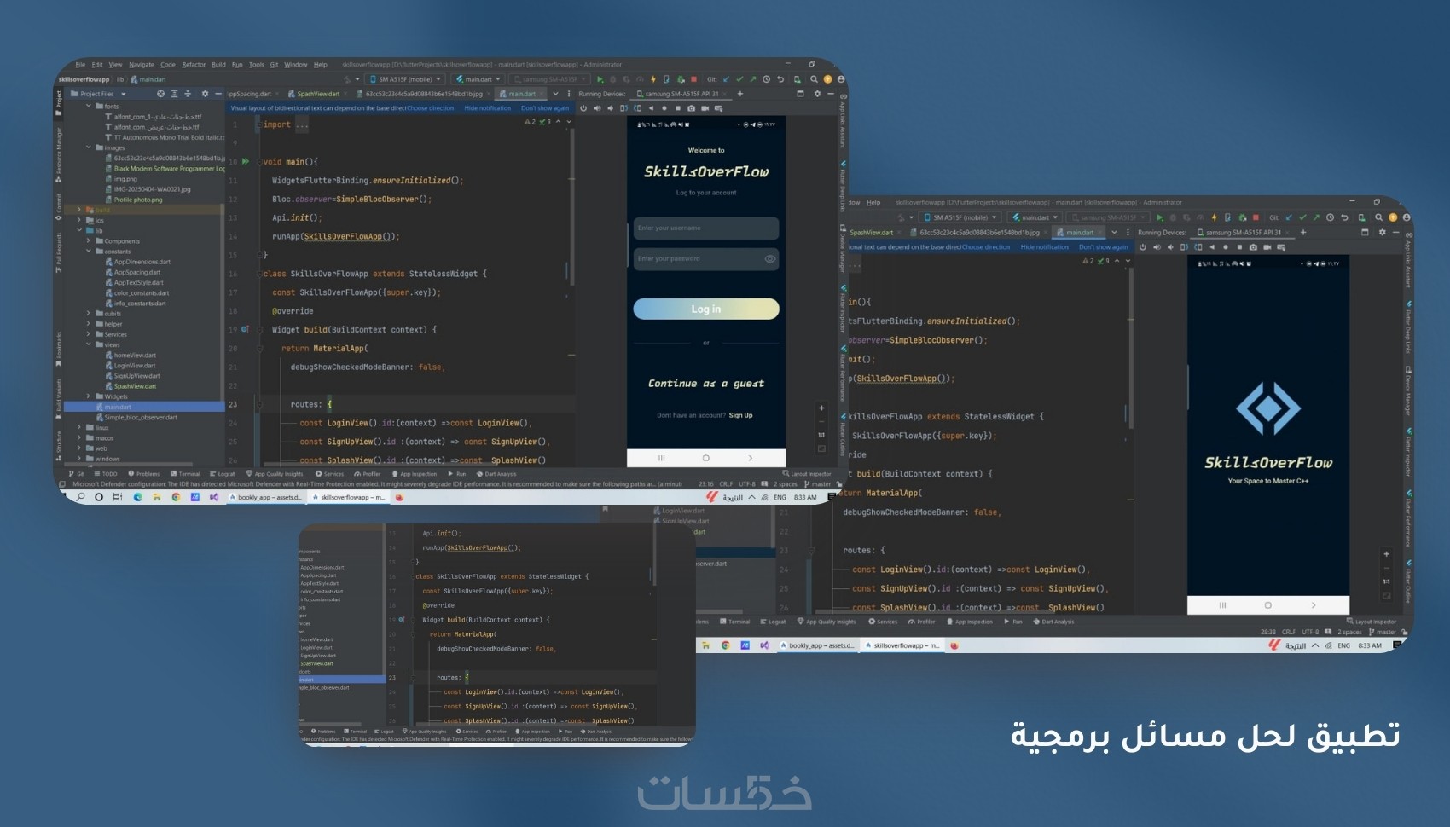Click the Hide notification link in the login-screen window
Screen dimensions: 1450x827
[x=487, y=108]
